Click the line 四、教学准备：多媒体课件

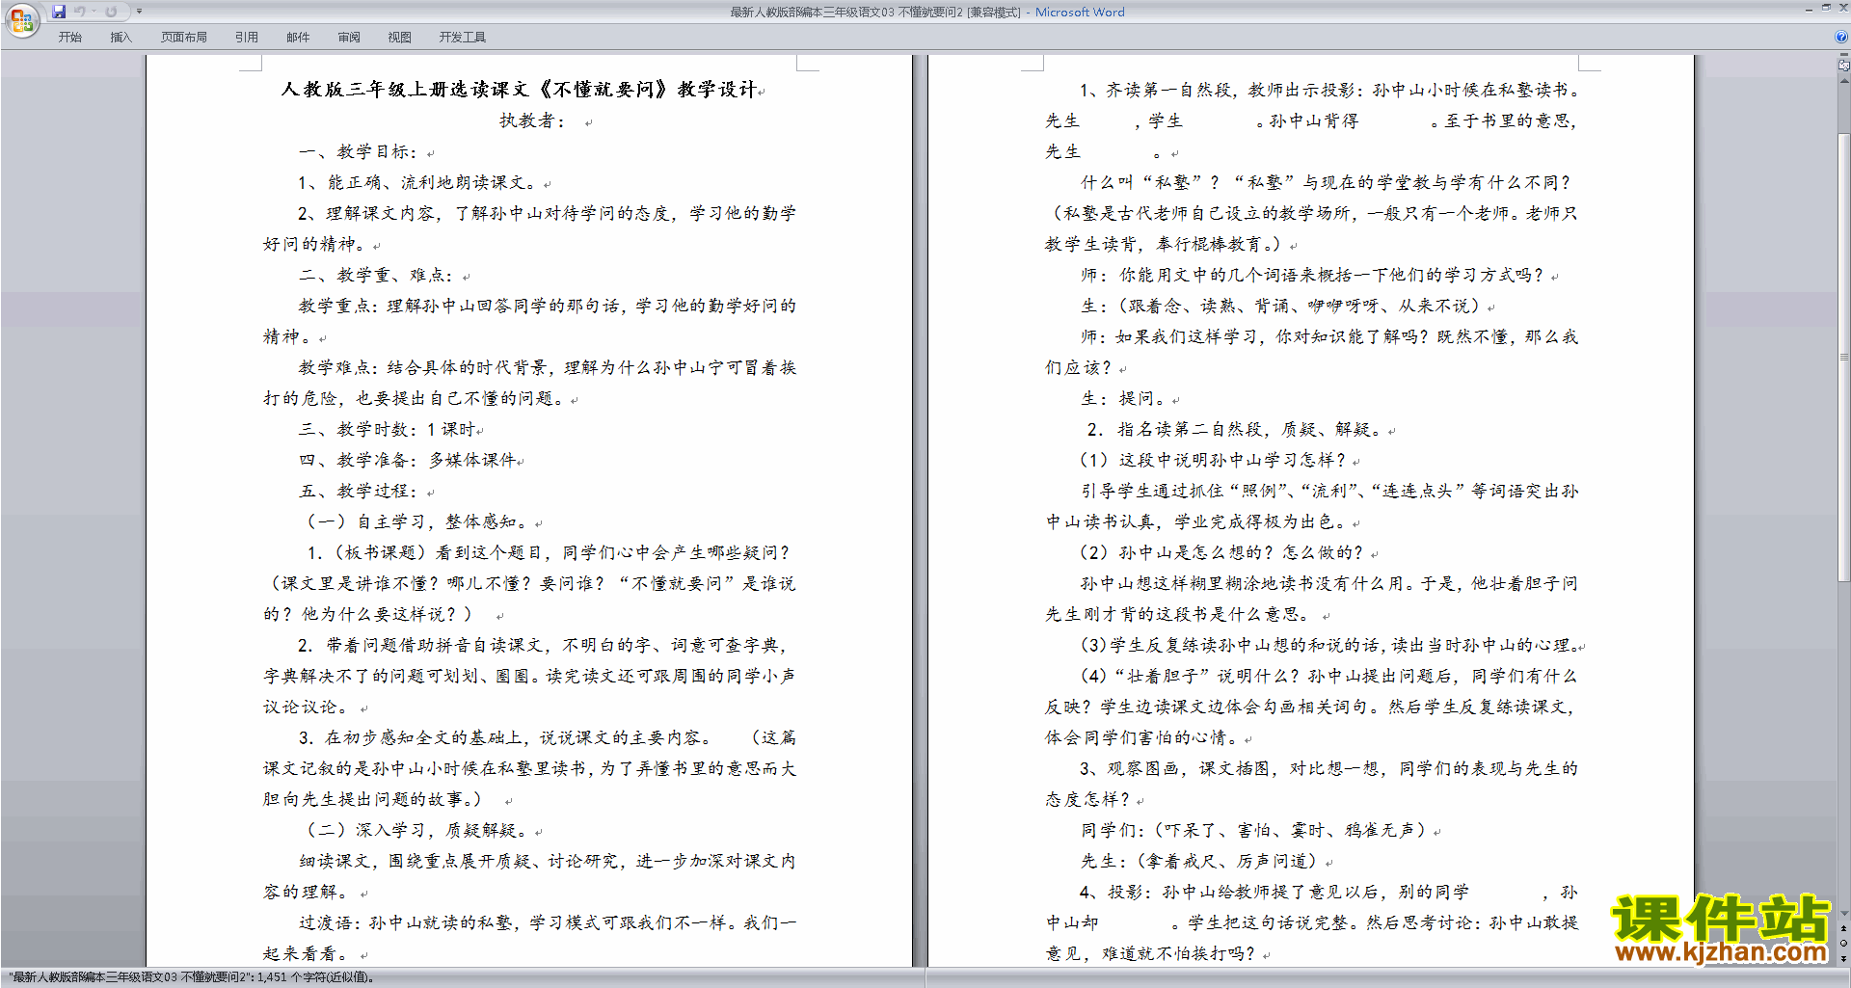pos(408,460)
